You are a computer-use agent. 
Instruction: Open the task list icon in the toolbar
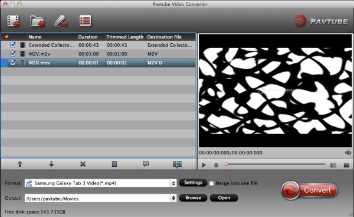coord(86,21)
